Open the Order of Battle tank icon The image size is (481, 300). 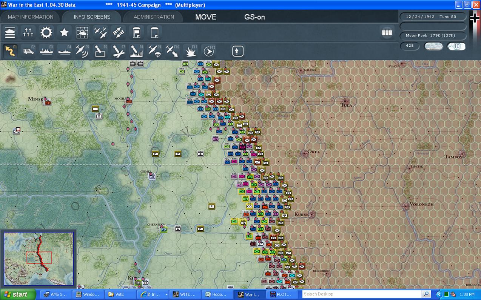[x=10, y=33]
